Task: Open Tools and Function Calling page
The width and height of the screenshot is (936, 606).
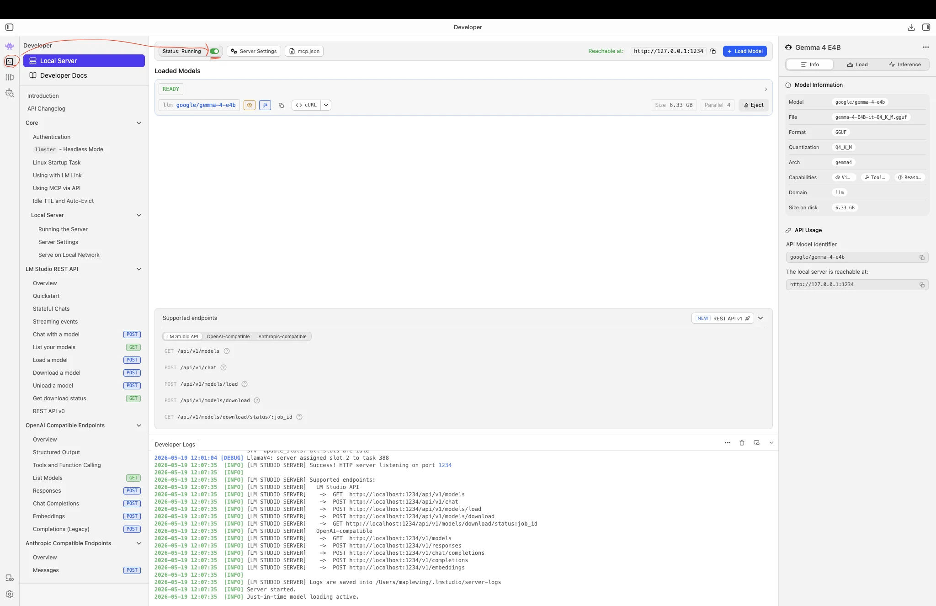Action: click(67, 465)
